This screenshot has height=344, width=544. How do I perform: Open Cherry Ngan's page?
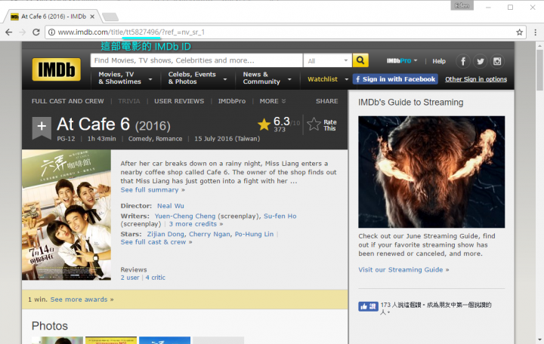[x=209, y=234]
